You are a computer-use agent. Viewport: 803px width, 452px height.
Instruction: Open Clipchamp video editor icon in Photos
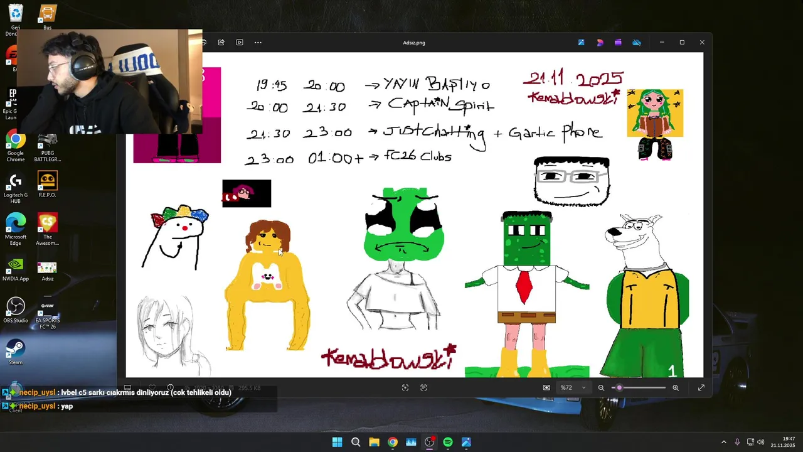[x=618, y=43]
